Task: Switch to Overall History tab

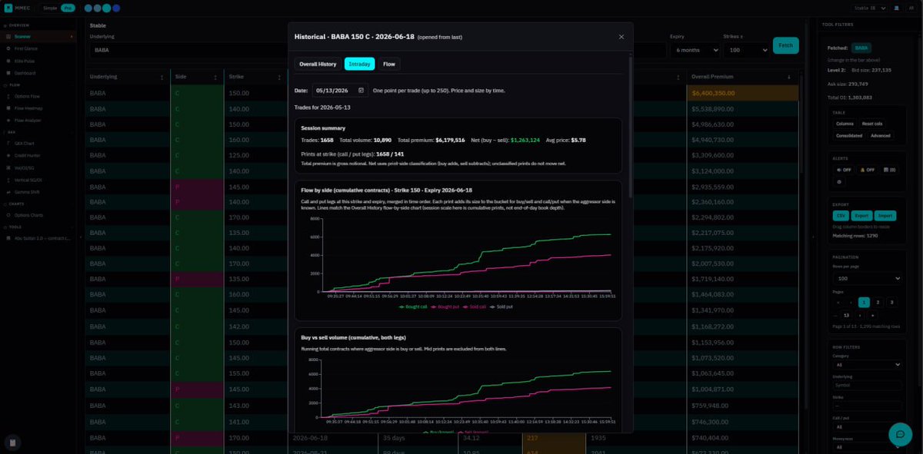Action: [x=318, y=64]
